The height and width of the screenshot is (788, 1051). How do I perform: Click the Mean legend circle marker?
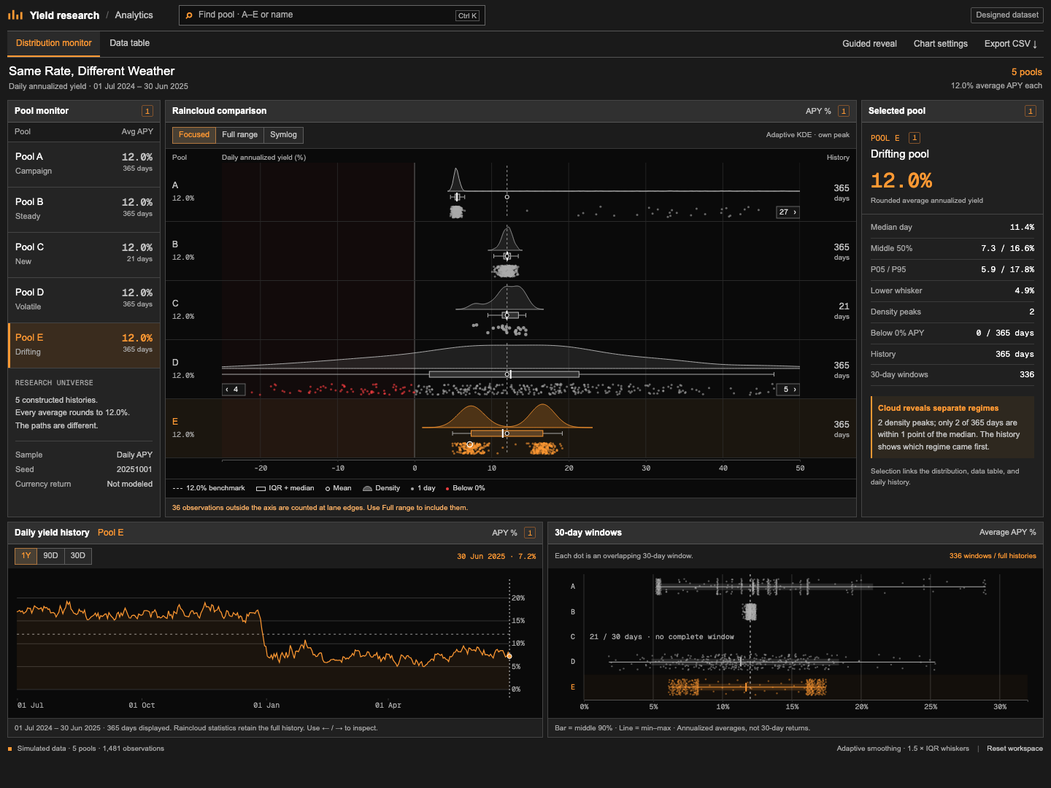pos(328,489)
